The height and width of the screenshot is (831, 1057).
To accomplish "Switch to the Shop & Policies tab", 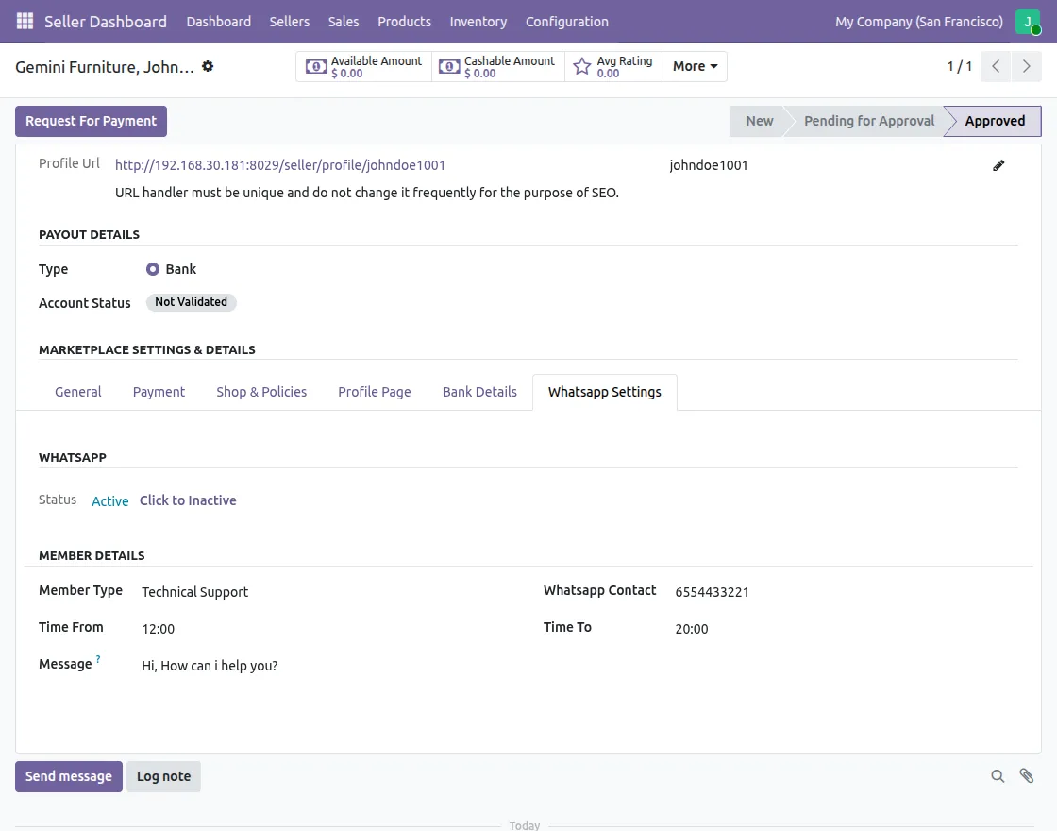I will pyautogui.click(x=261, y=392).
